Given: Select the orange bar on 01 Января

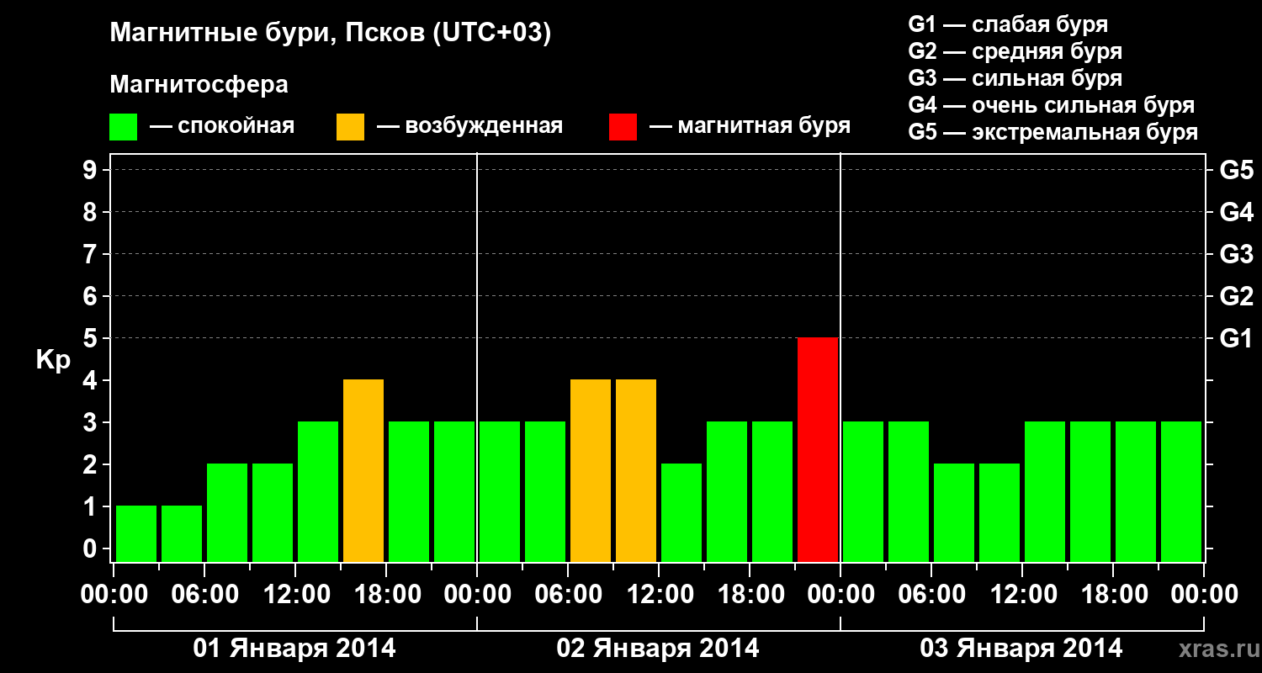Looking at the screenshot, I should (x=363, y=470).
